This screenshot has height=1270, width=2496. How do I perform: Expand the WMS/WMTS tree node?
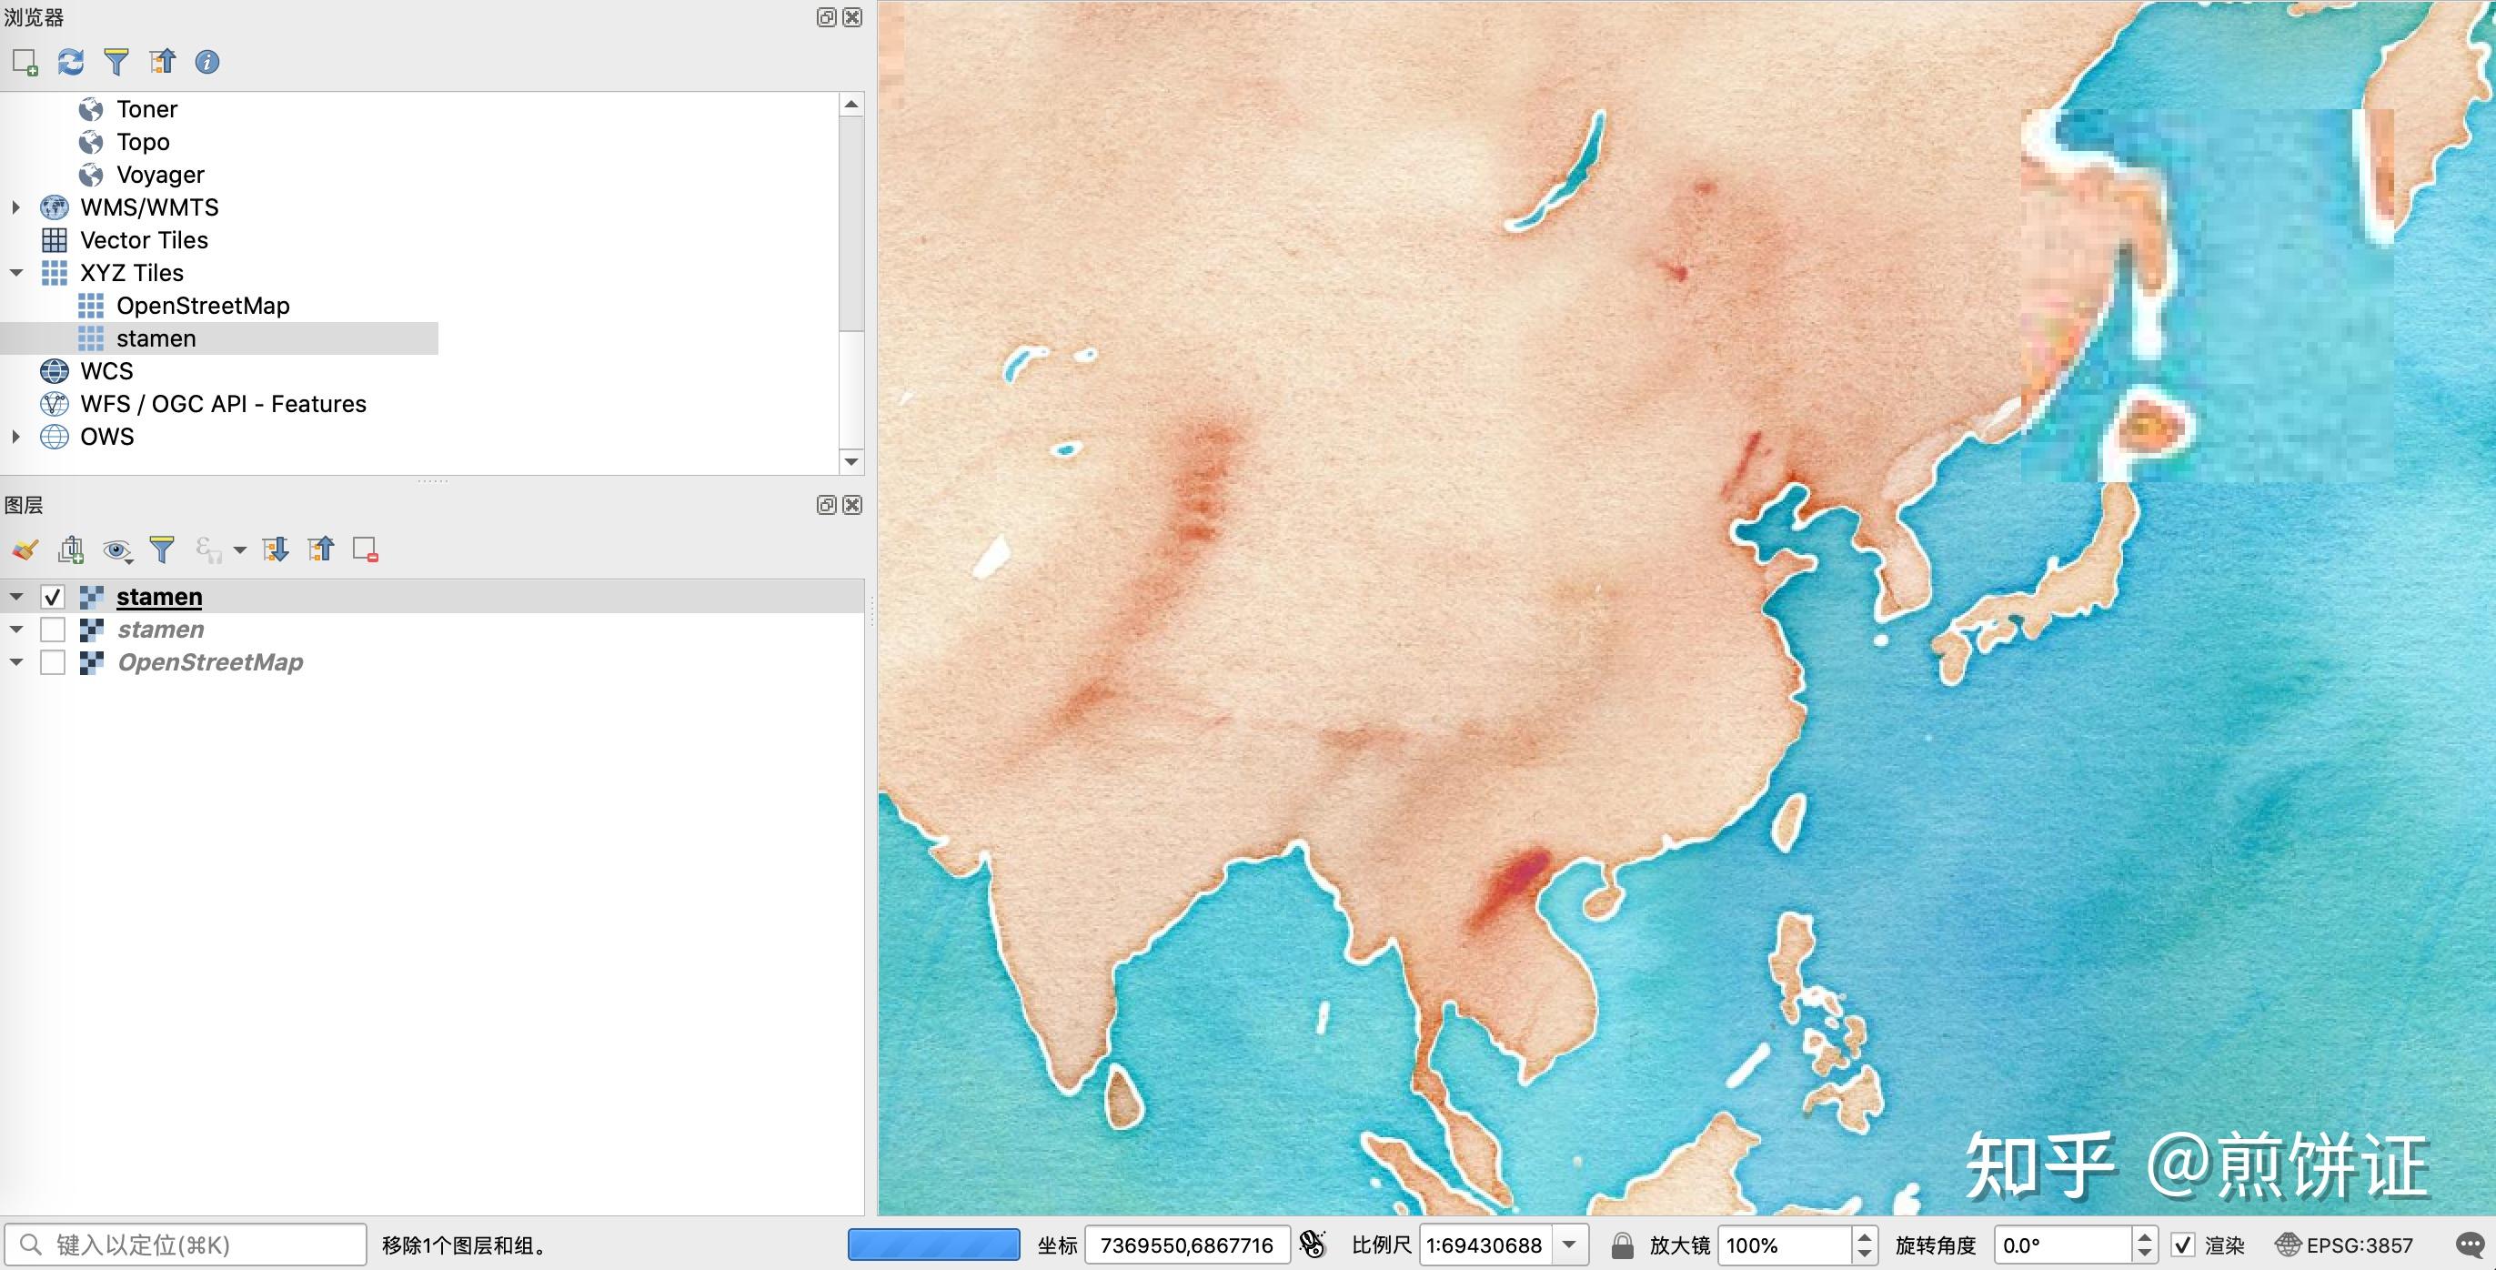(x=15, y=207)
